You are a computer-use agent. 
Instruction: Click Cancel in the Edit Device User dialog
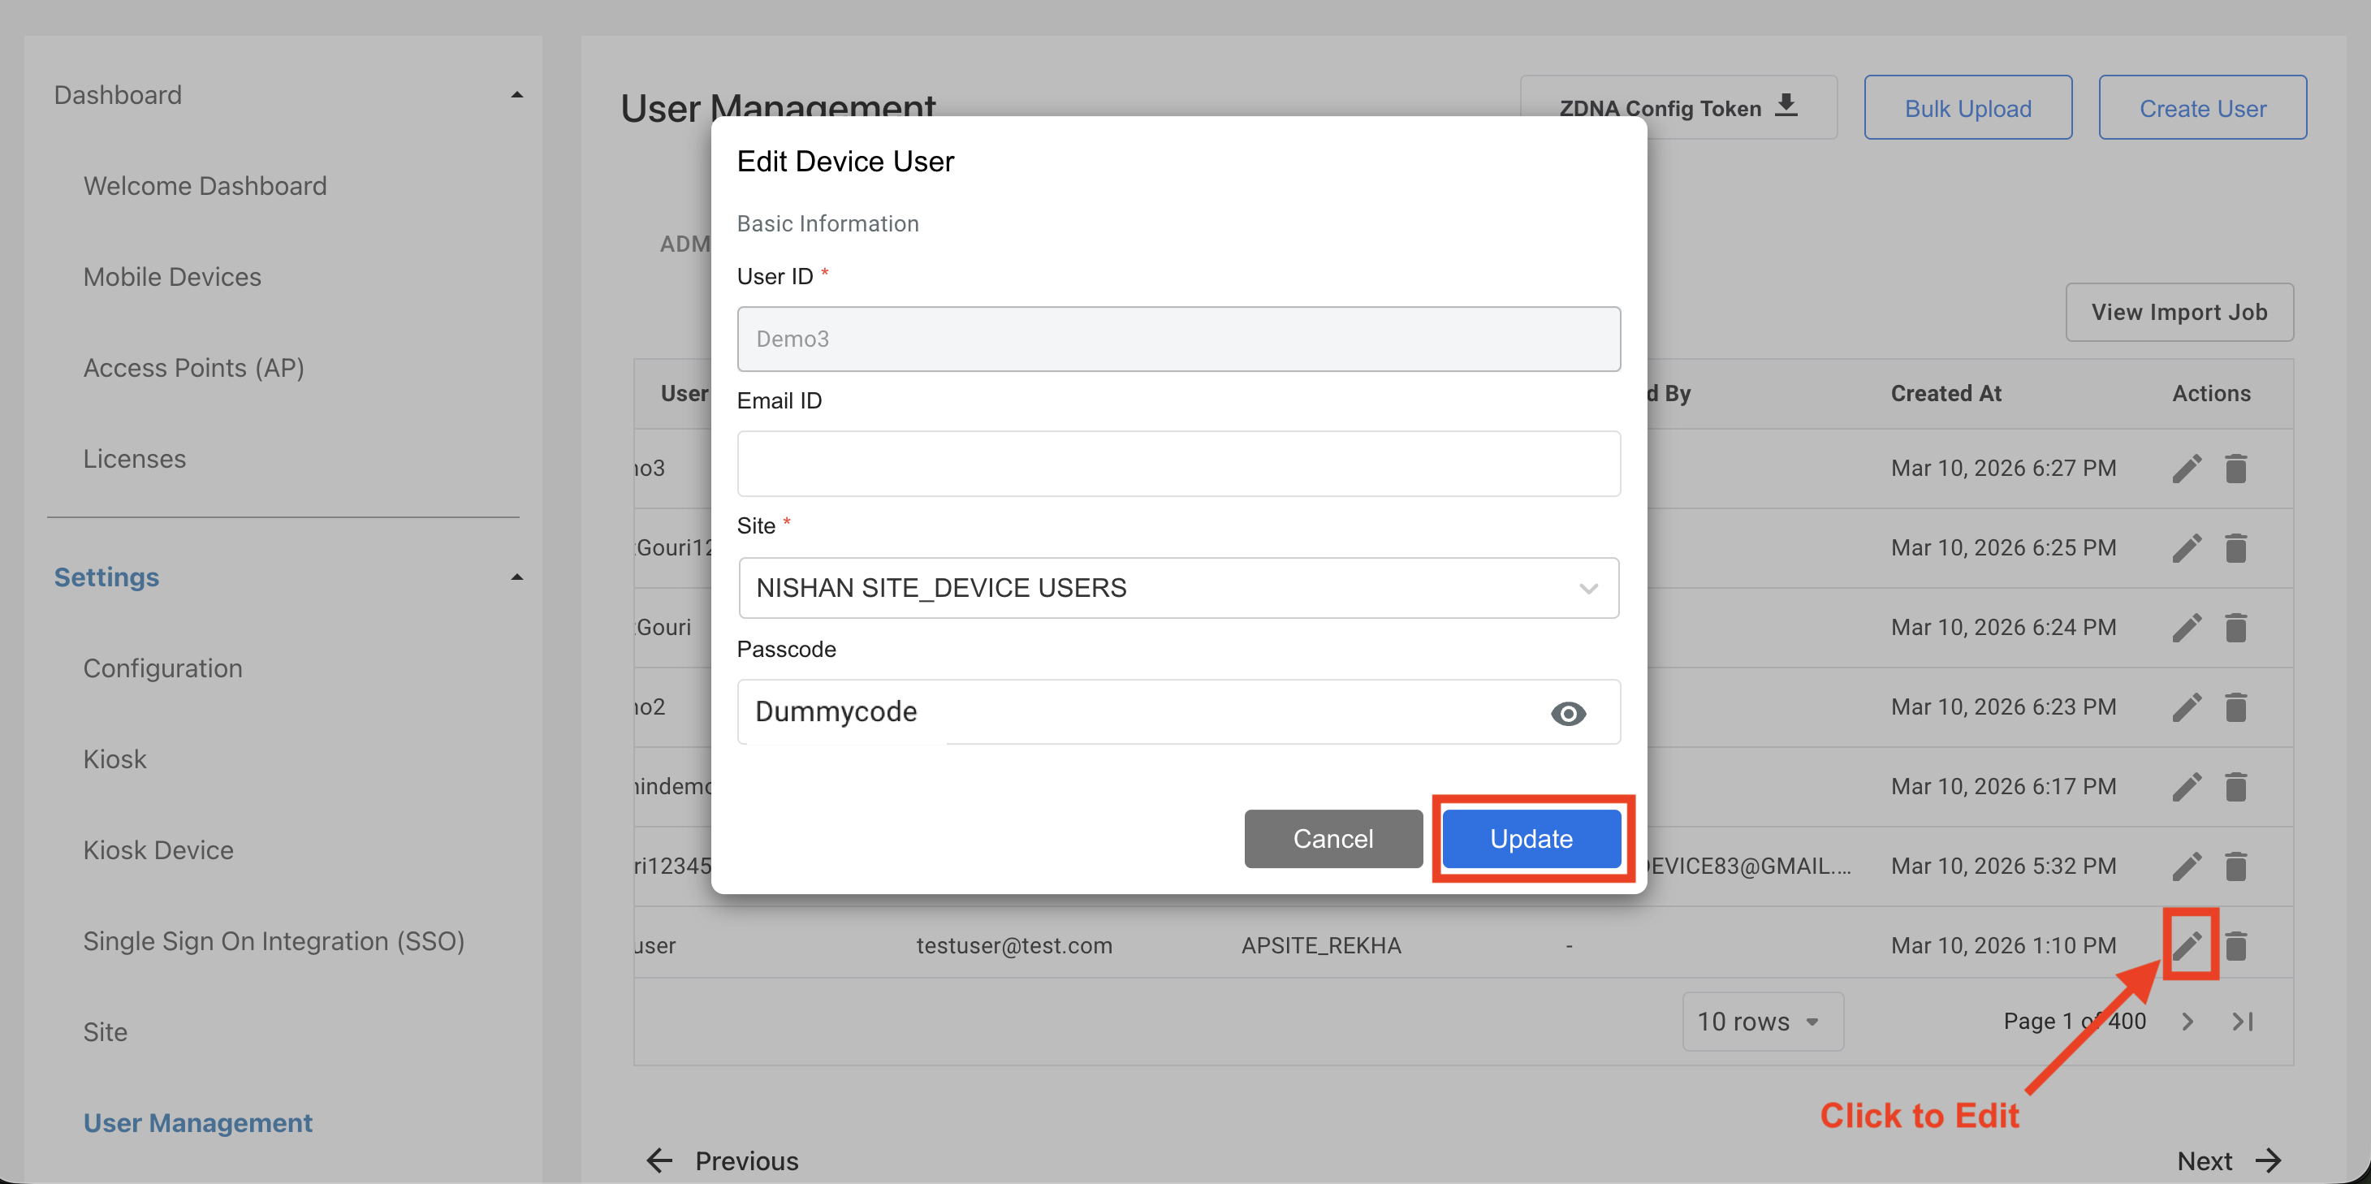[1332, 838]
